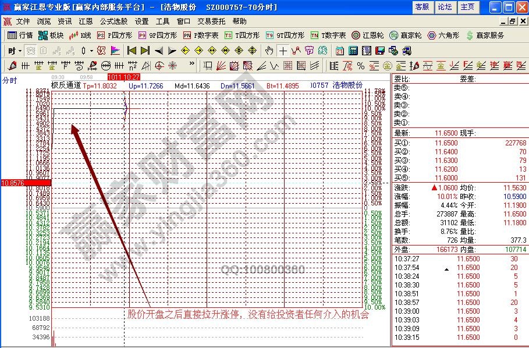Open the 六角形 hexagon tool
Image resolution: width=529 pixels, height=348 pixels.
(x=442, y=35)
